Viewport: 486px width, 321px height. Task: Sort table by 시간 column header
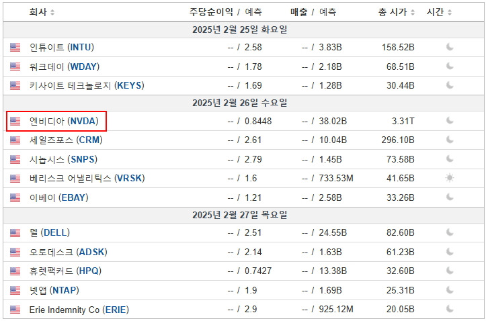pyautogui.click(x=439, y=12)
